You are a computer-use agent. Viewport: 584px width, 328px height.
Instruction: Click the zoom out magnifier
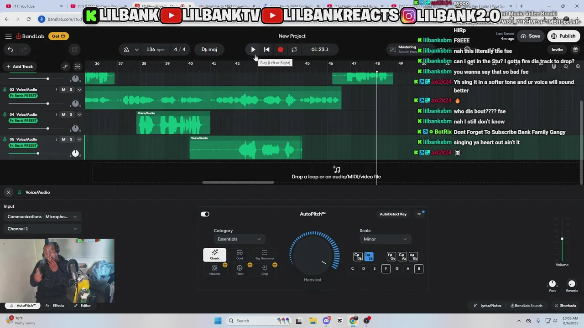tap(566, 67)
